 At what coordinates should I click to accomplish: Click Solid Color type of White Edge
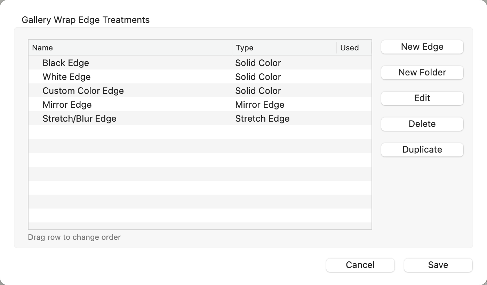click(258, 77)
